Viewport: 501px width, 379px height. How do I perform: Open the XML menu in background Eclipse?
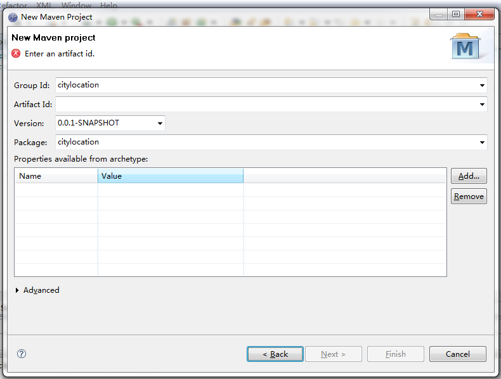coord(44,5)
